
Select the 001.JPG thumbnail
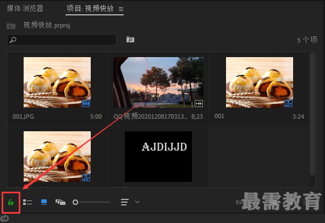pos(57,82)
